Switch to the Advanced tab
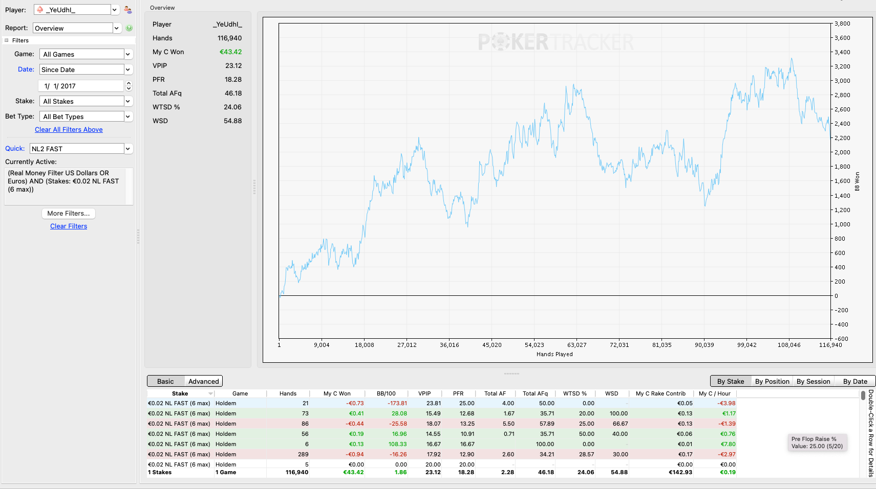Viewport: 876px width, 489px height. pyautogui.click(x=203, y=381)
